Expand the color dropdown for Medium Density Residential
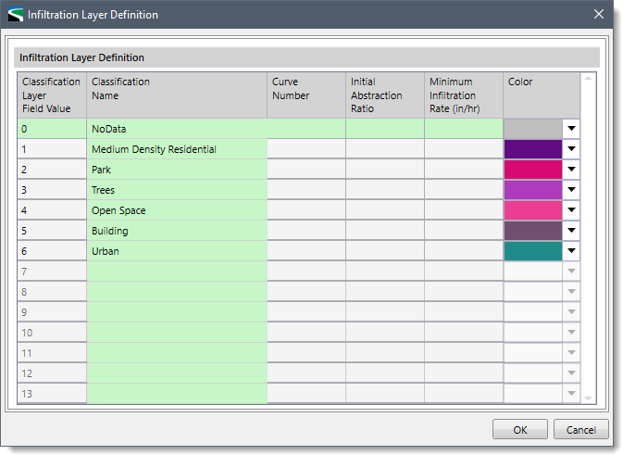 coord(571,149)
